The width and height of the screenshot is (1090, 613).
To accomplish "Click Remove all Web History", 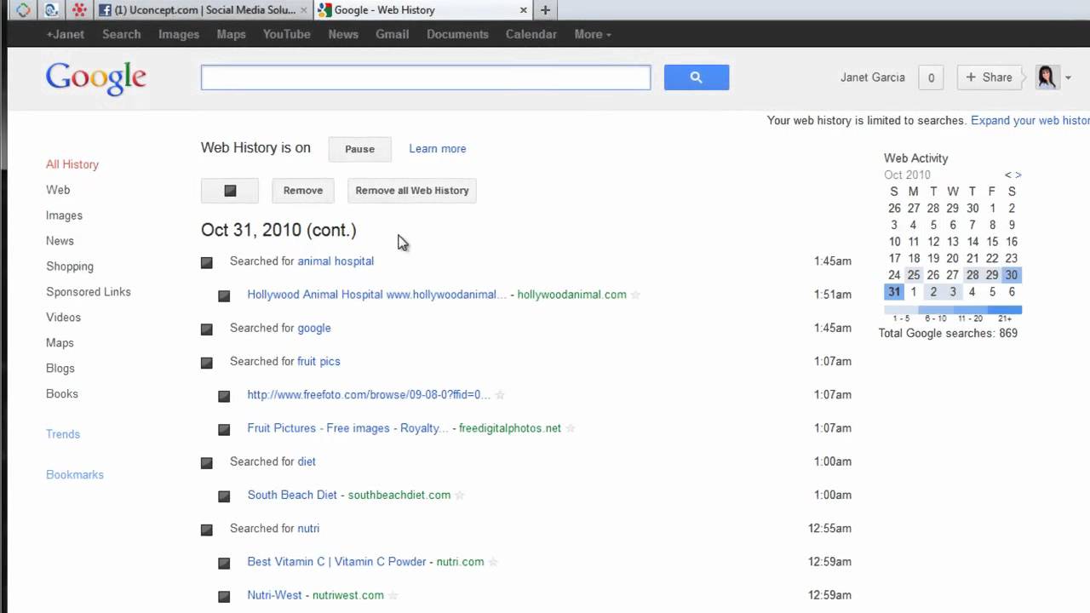I will tap(412, 191).
